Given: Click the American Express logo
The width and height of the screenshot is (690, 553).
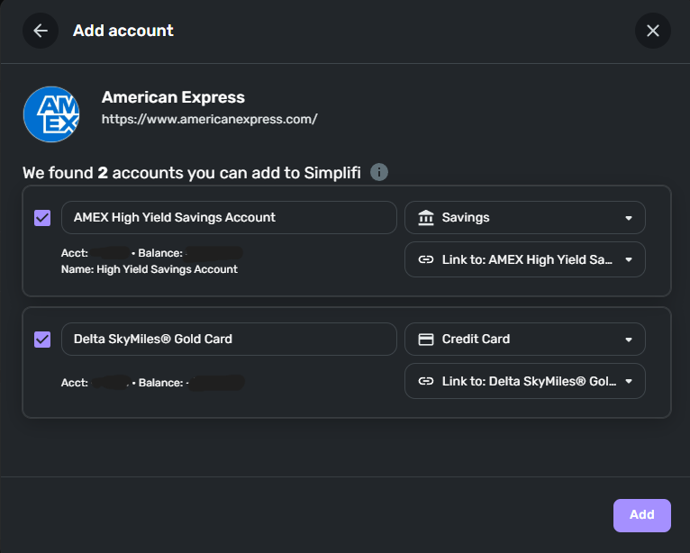Looking at the screenshot, I should tap(51, 113).
